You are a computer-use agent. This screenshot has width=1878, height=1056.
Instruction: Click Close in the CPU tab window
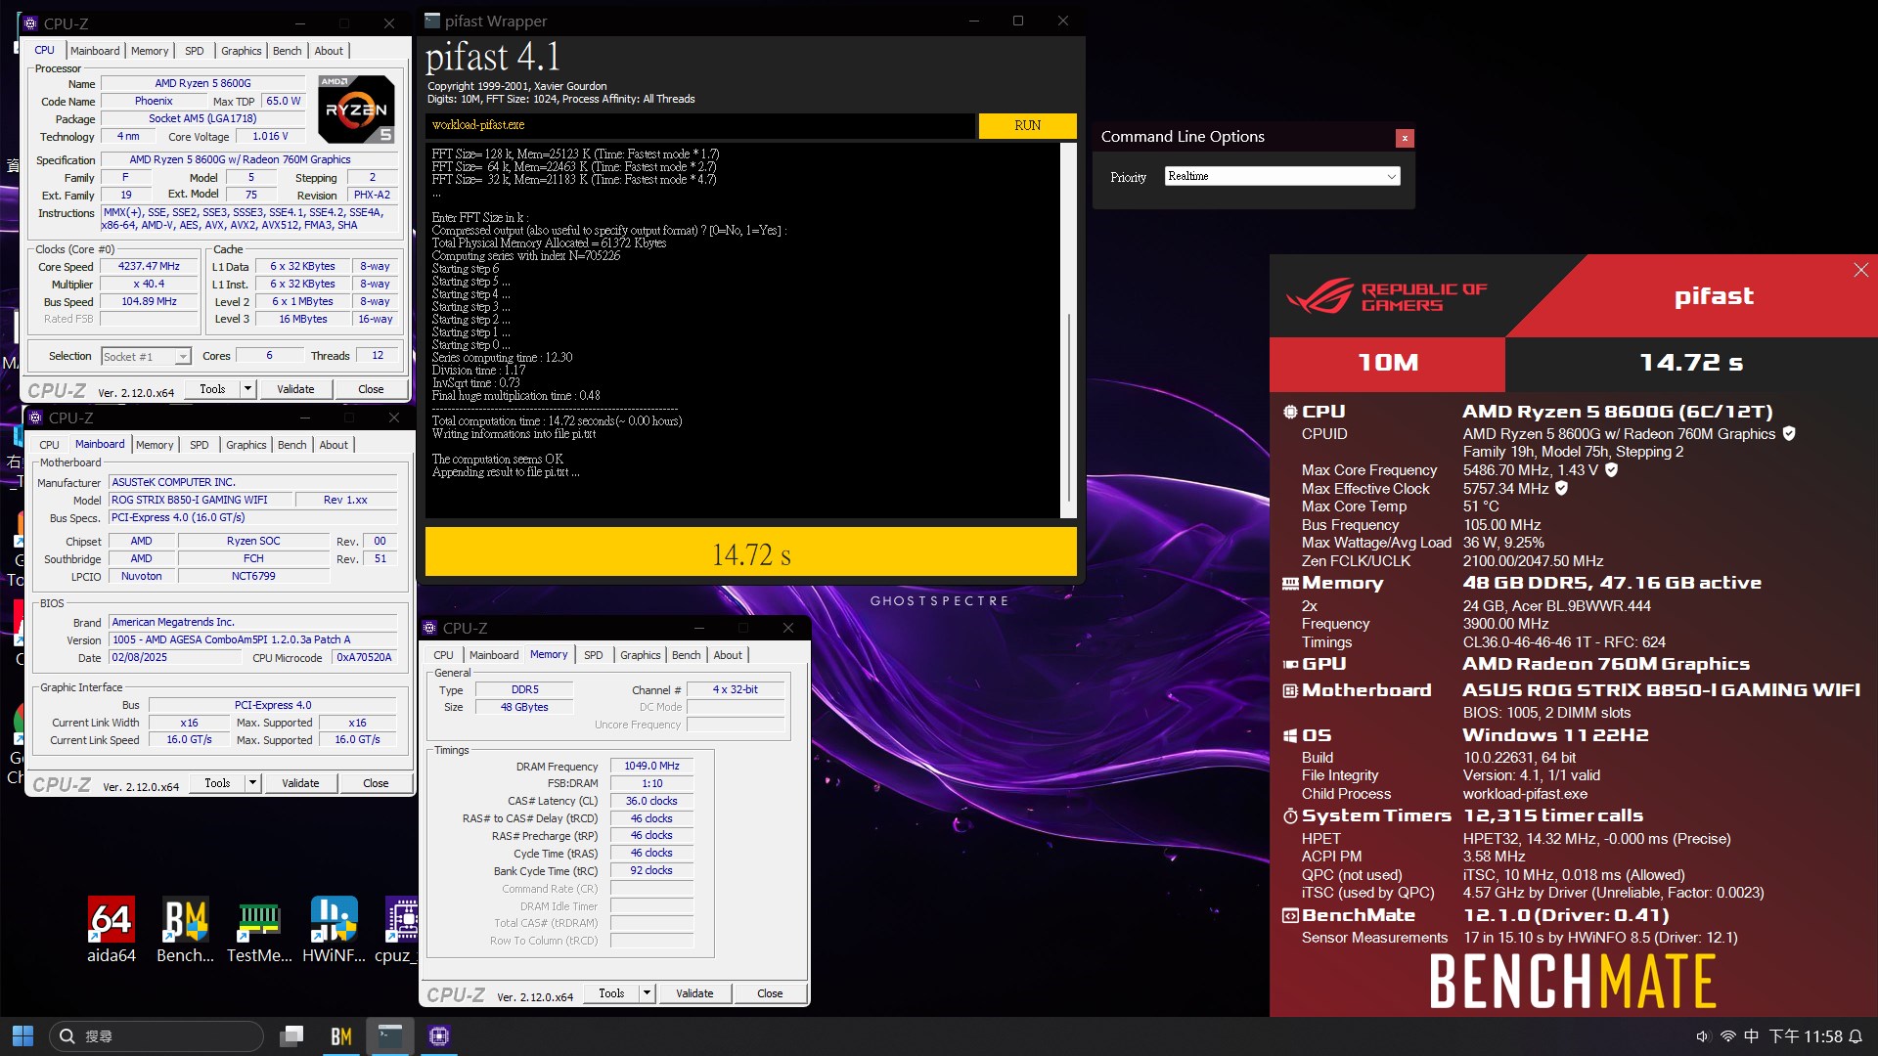371,389
